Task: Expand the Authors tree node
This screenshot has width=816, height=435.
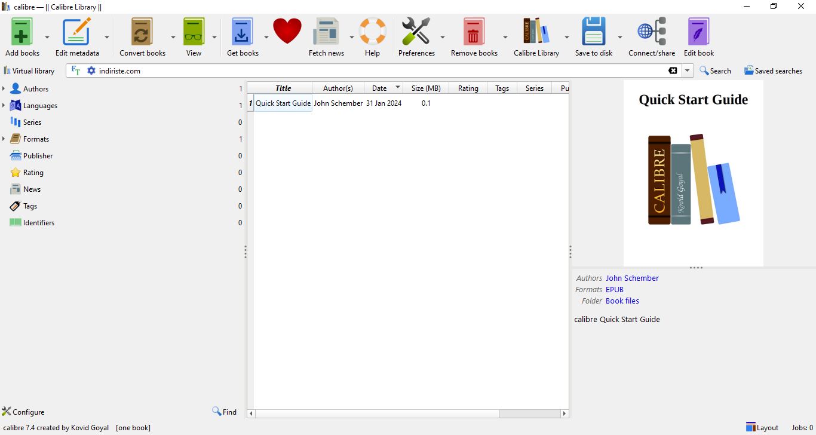Action: [4, 88]
